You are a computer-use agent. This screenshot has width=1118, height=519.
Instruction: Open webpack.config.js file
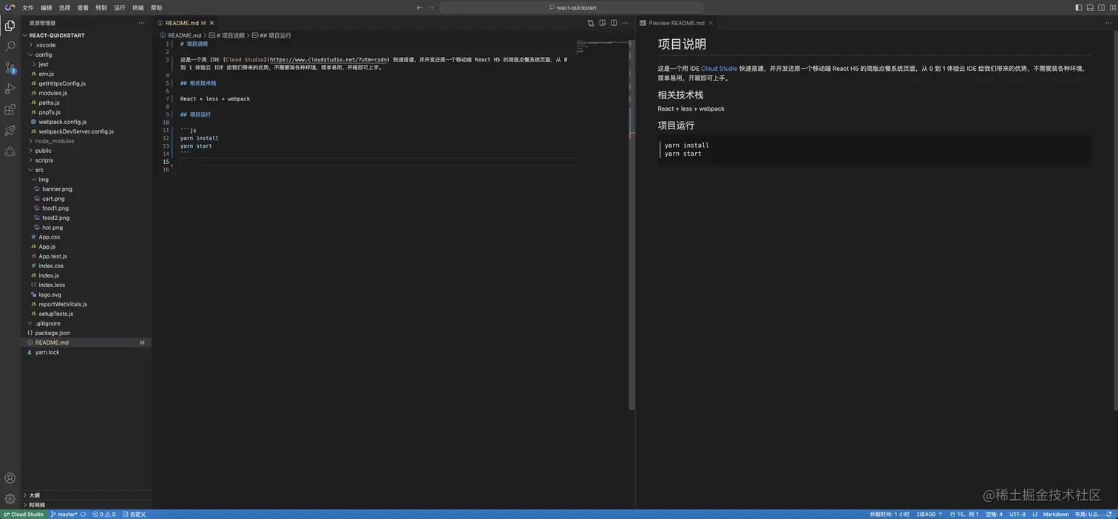pos(63,122)
